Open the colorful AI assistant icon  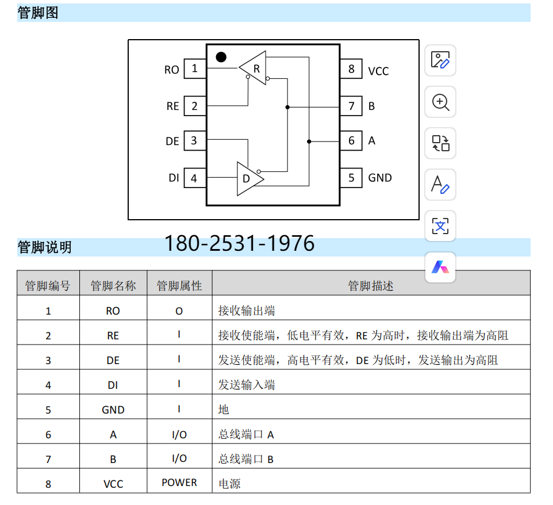tap(440, 267)
